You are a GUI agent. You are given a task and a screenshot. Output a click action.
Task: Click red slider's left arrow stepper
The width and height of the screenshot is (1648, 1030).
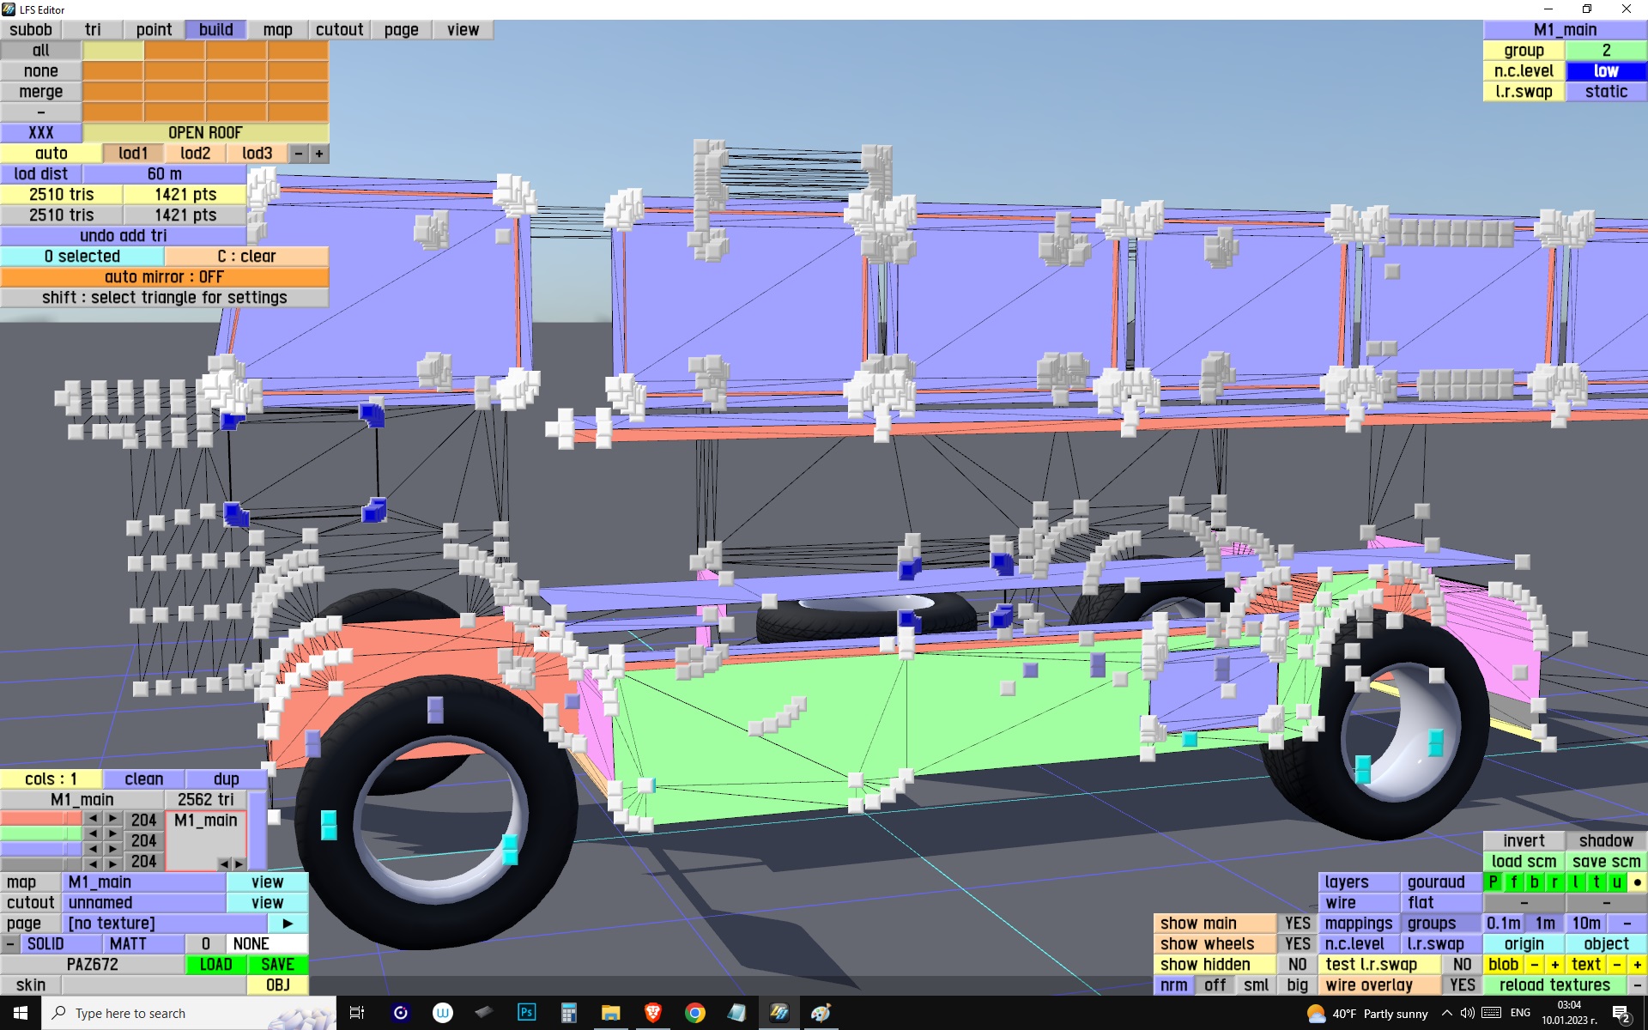[x=93, y=819]
